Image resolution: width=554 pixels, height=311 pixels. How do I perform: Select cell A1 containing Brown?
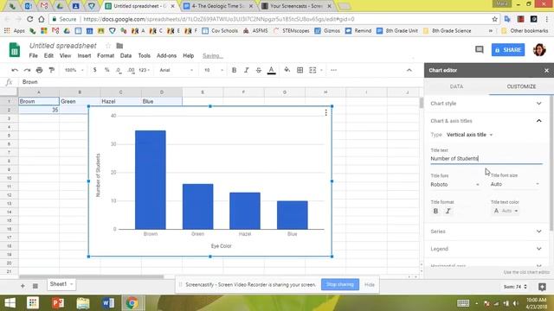pos(38,101)
